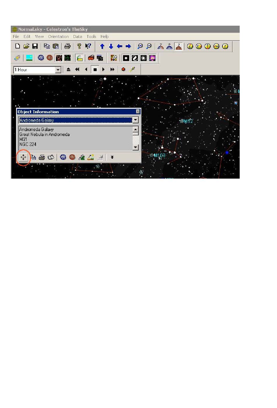Toggle the pink nebula display button
277x408 pixels.
(x=152, y=58)
